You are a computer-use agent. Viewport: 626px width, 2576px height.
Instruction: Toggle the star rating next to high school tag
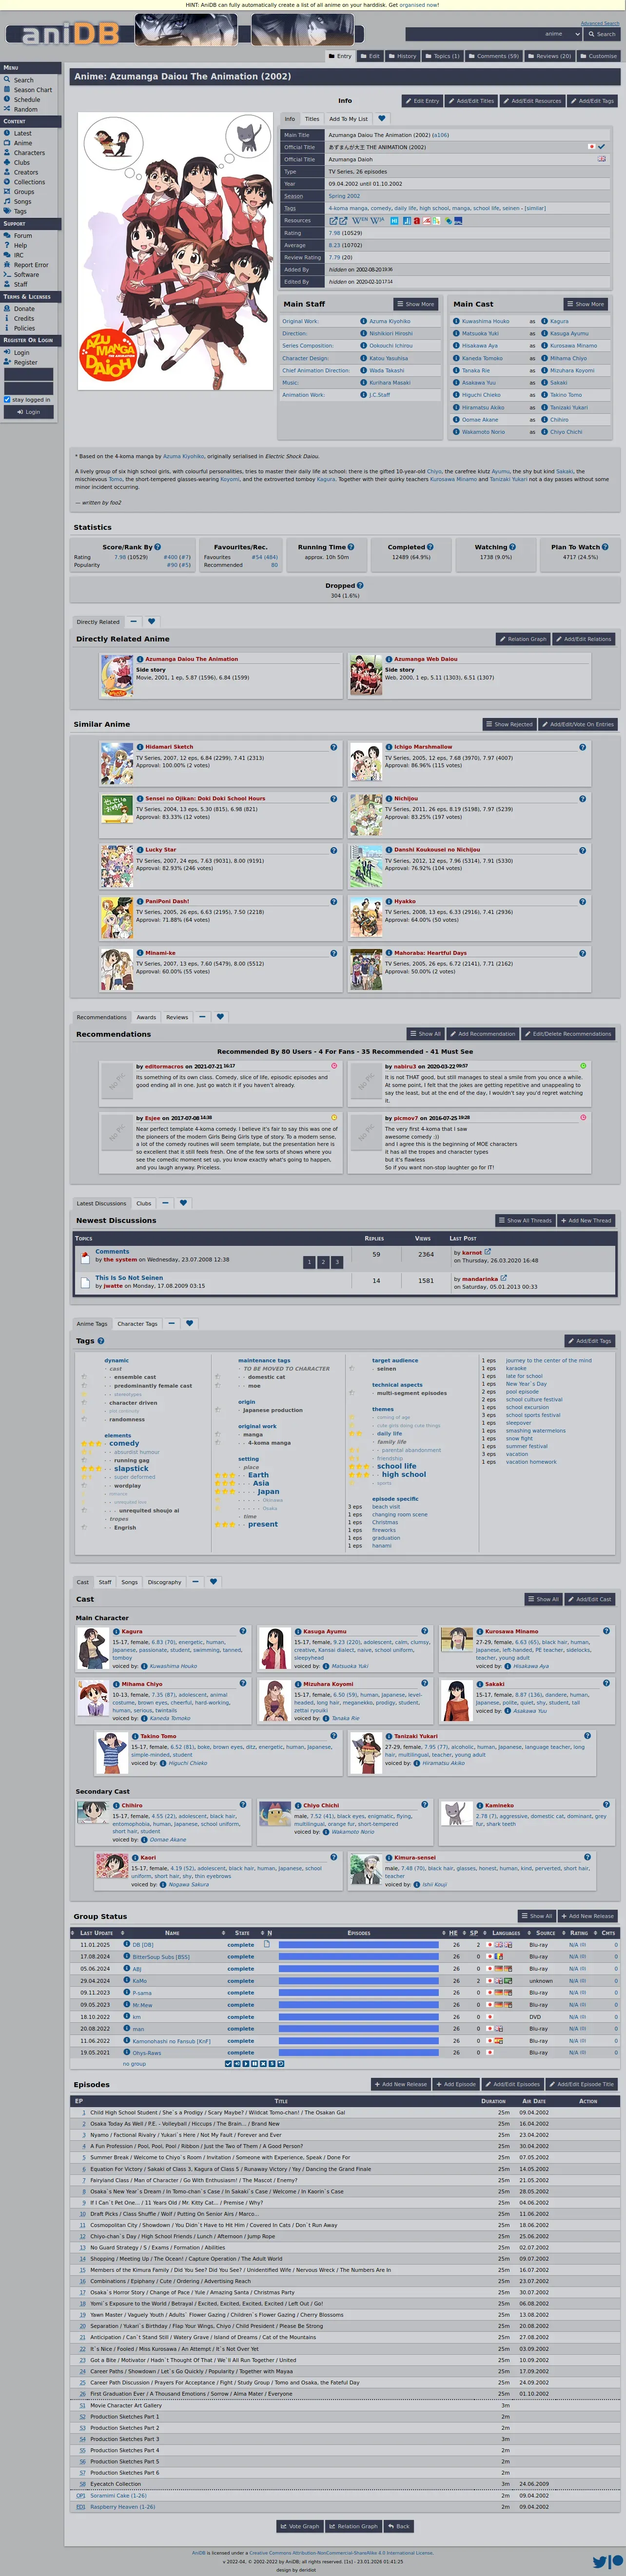click(358, 1474)
